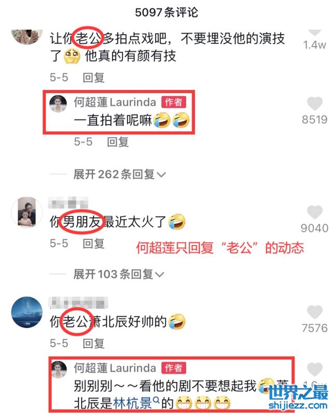Screen dimensions: 333x413
Task: Like the comment with 9040 likes
Action: coord(315,212)
